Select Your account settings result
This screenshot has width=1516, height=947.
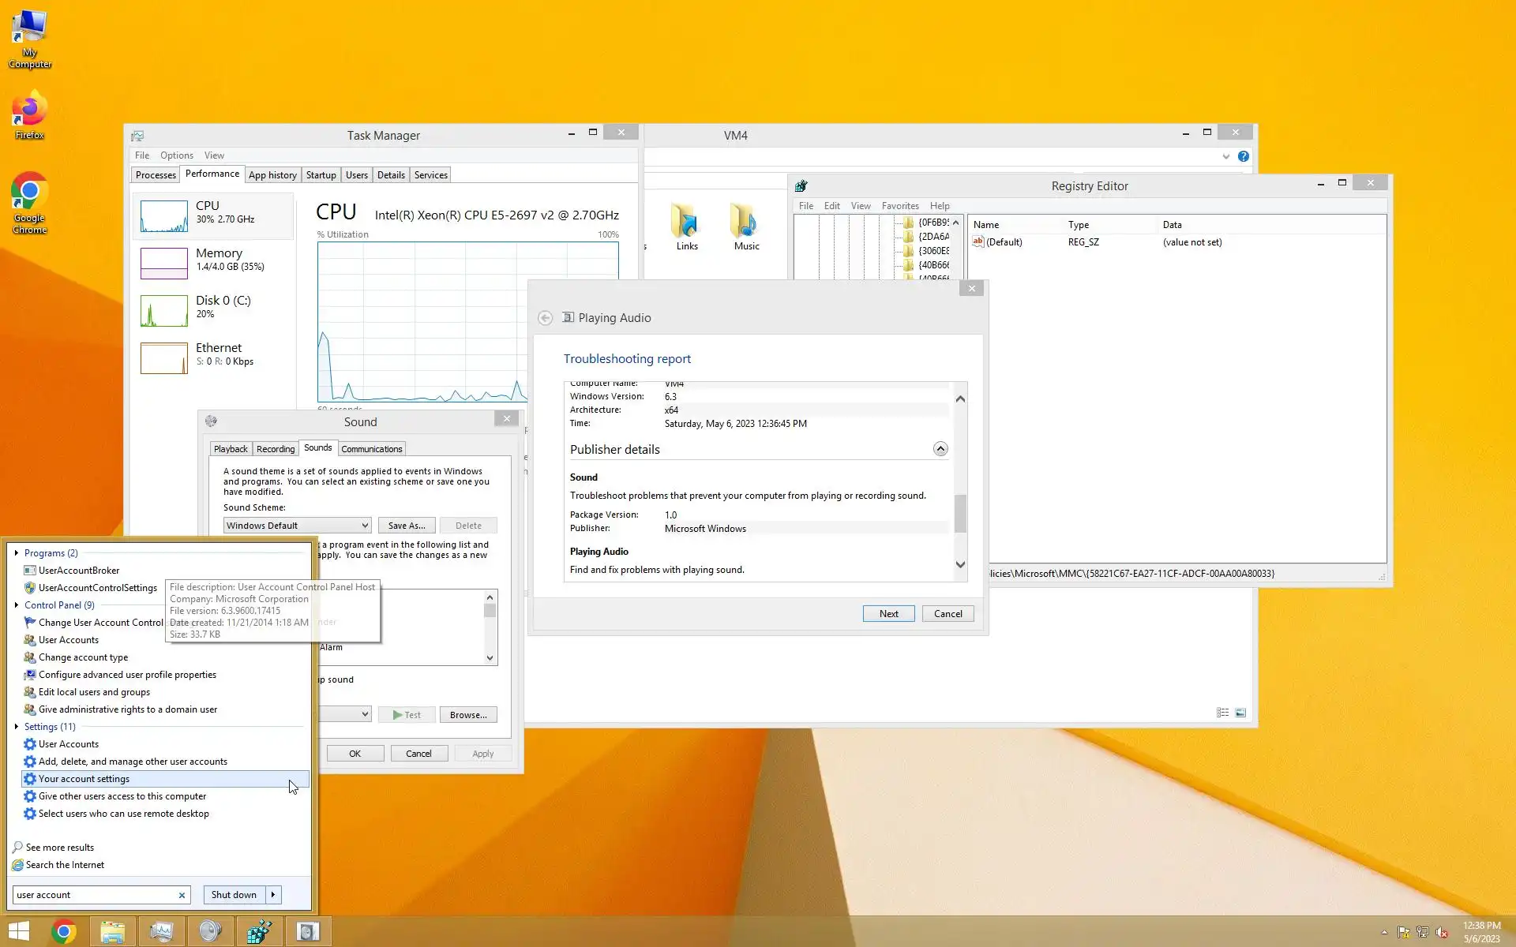click(84, 779)
